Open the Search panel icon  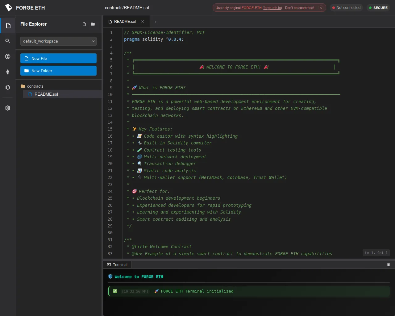click(x=8, y=41)
